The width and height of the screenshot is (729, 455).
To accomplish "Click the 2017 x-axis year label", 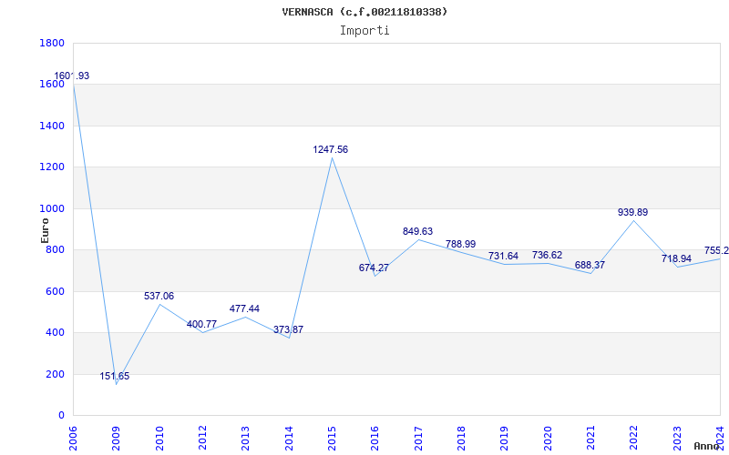I will 418,439.
